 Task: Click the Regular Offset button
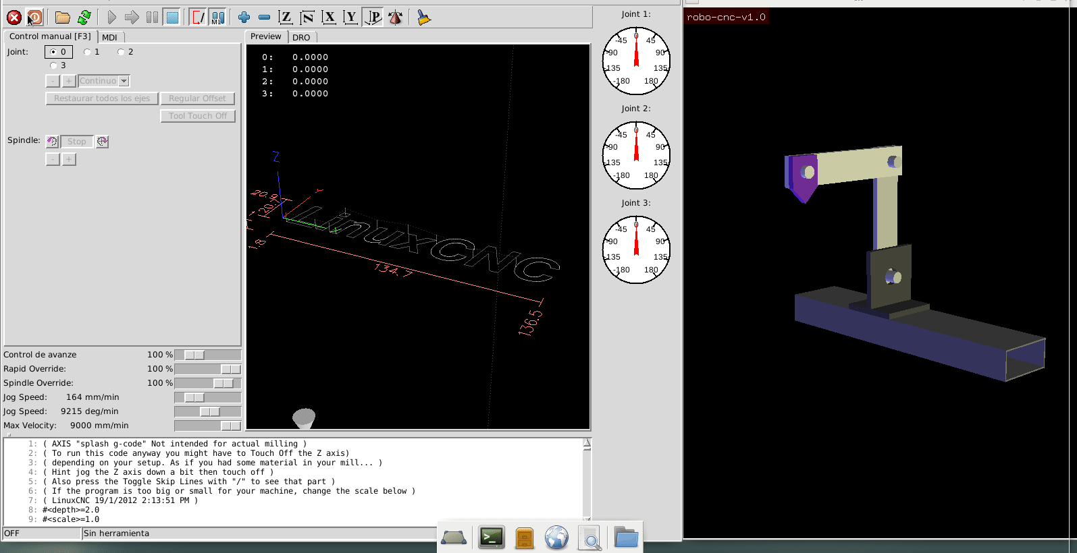198,98
